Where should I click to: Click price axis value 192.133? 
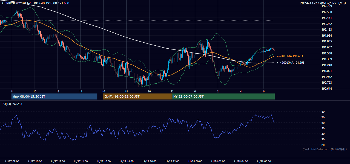(327, 30)
